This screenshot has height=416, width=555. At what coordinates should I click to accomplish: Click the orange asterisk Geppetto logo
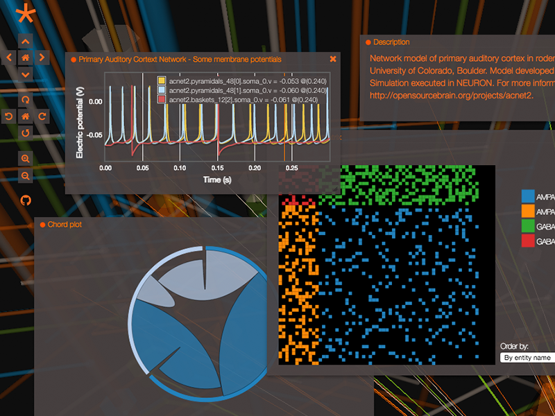pyautogui.click(x=26, y=15)
